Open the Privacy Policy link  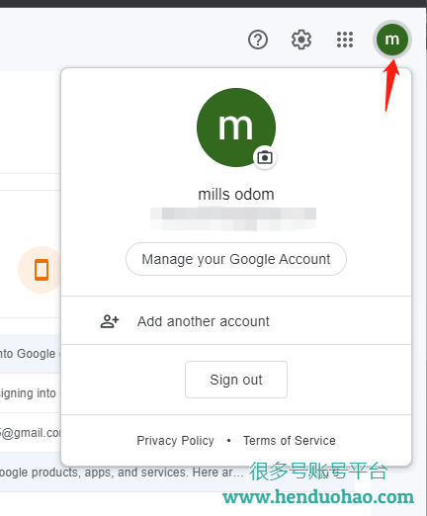[175, 441]
